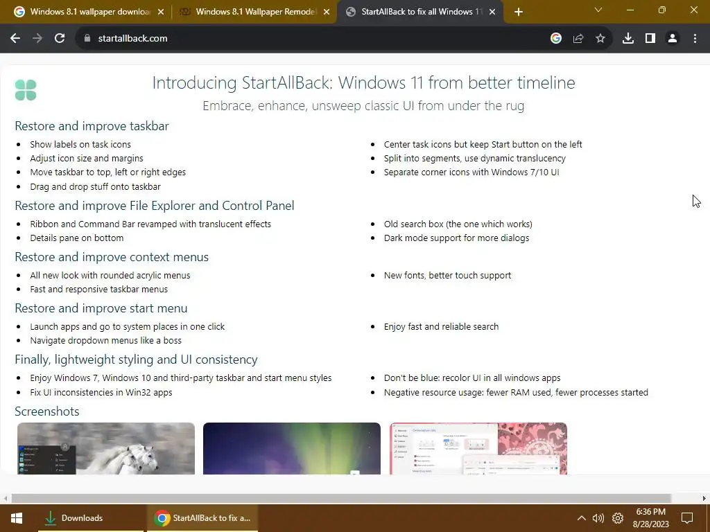The image size is (710, 532).
Task: Click the scrollbar's left arrow
Action: point(6,498)
